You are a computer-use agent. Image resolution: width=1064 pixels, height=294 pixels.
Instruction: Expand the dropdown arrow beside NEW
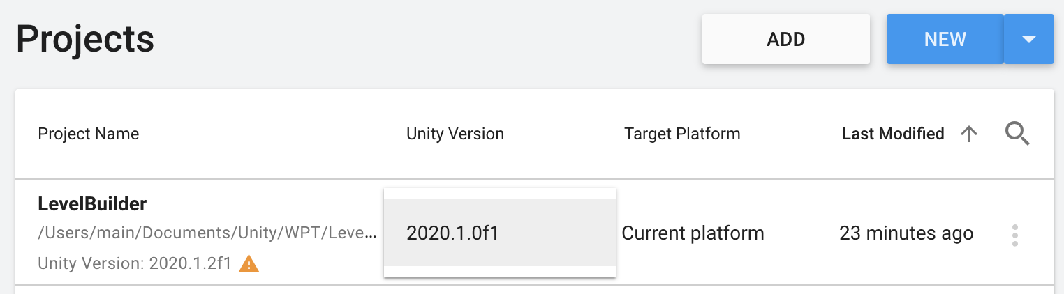click(x=1028, y=39)
